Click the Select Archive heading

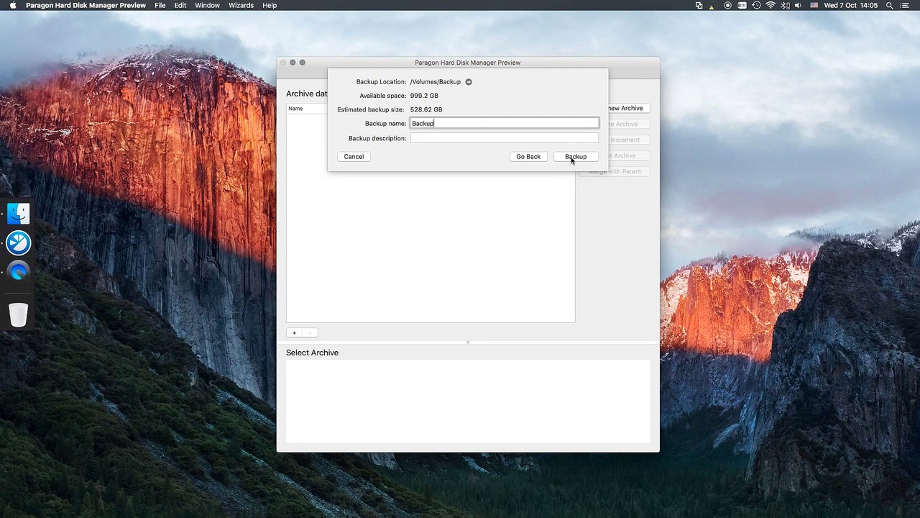pos(312,353)
